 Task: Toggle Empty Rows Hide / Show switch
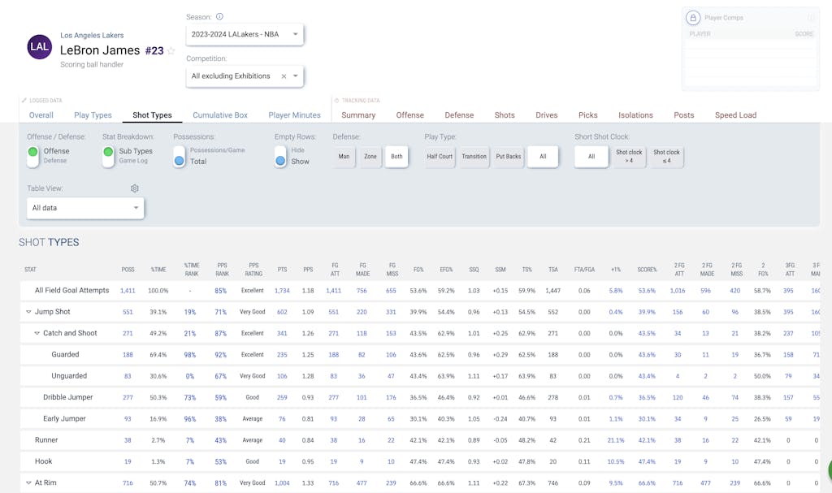280,156
